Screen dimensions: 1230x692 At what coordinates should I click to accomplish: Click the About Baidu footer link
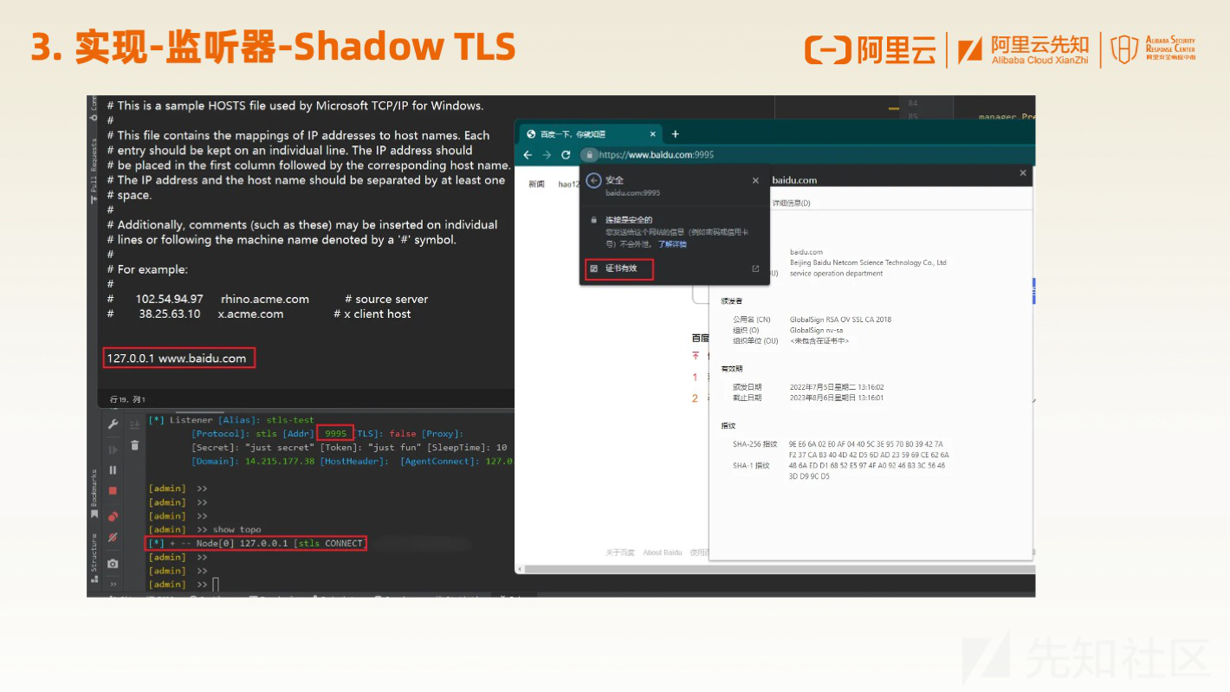coord(664,552)
